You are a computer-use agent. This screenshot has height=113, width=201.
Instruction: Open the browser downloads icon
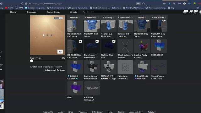169,3
